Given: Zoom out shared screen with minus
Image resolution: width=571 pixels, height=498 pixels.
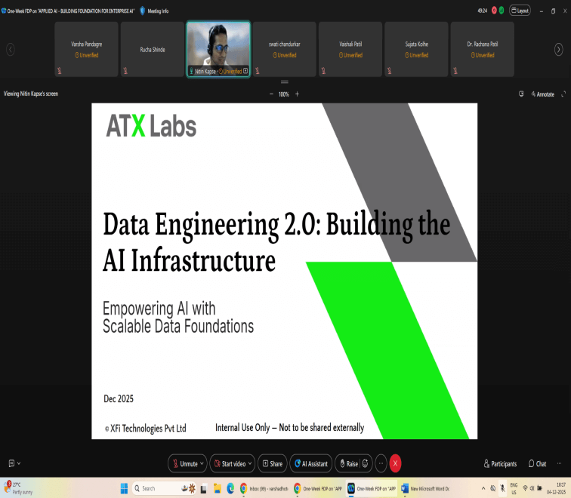Looking at the screenshot, I should [271, 94].
